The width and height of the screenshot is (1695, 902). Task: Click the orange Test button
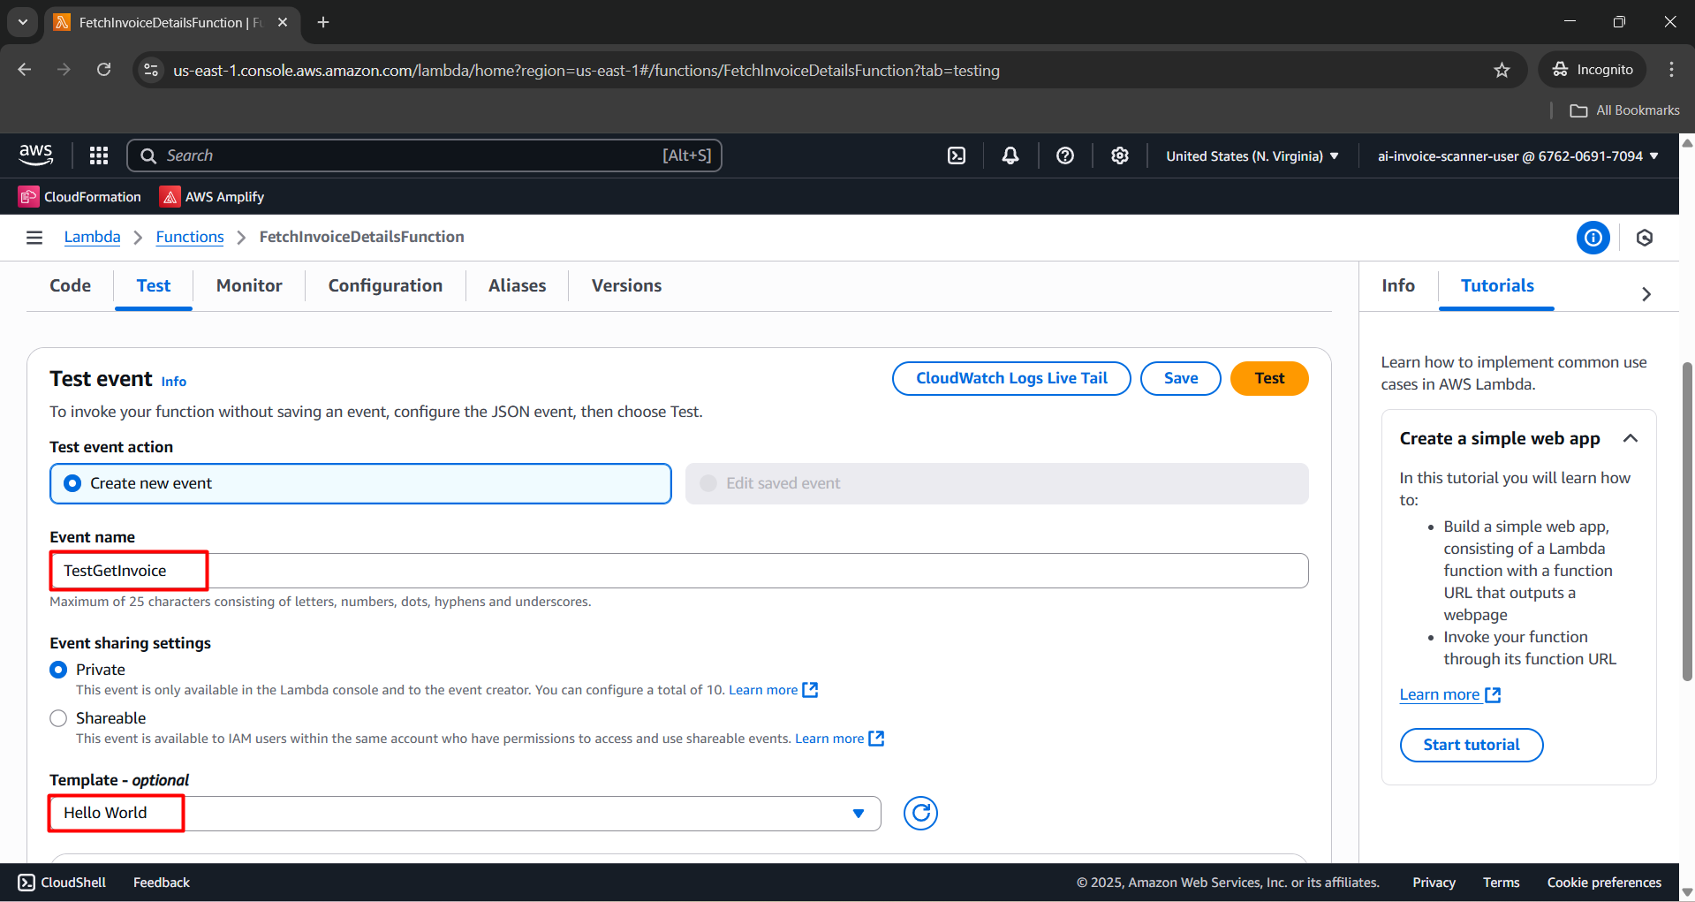[x=1268, y=378]
